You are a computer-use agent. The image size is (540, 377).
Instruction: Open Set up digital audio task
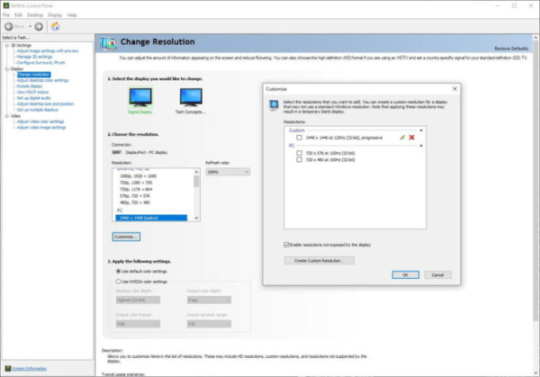point(34,98)
